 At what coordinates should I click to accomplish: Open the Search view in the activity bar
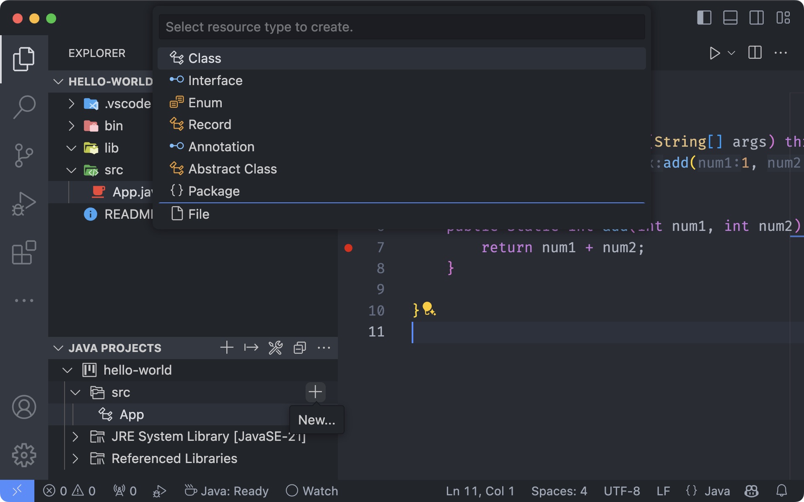coord(24,106)
